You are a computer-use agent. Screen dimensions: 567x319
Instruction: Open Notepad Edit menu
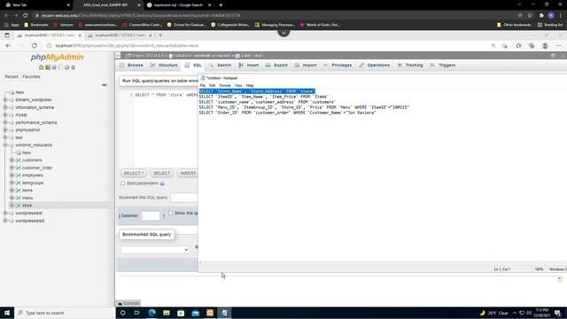pos(213,85)
